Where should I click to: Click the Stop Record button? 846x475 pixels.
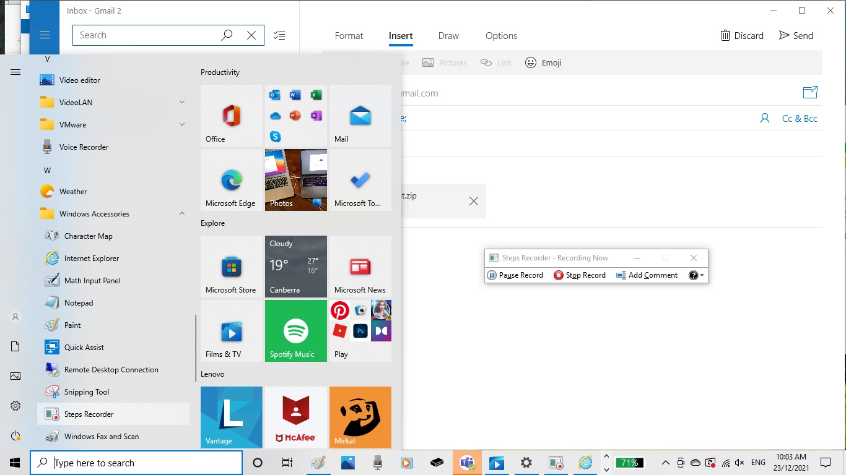580,275
